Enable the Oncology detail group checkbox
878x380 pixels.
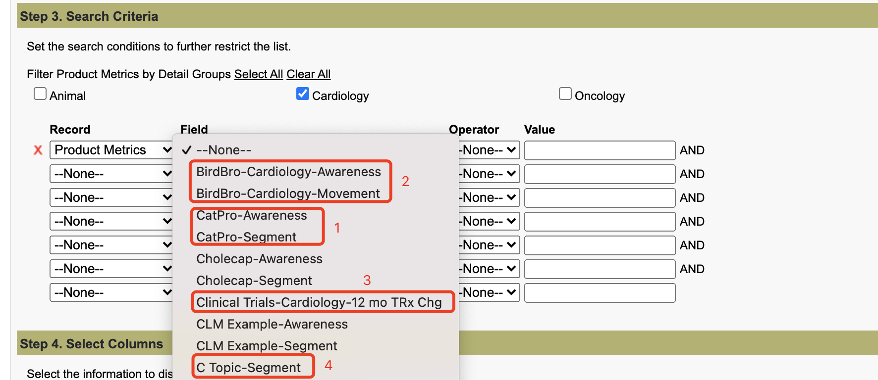tap(565, 94)
